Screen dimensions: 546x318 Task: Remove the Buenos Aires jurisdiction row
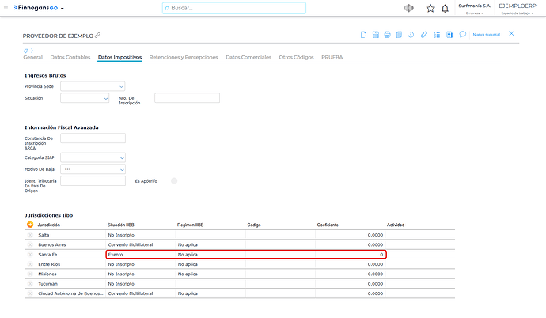click(30, 245)
